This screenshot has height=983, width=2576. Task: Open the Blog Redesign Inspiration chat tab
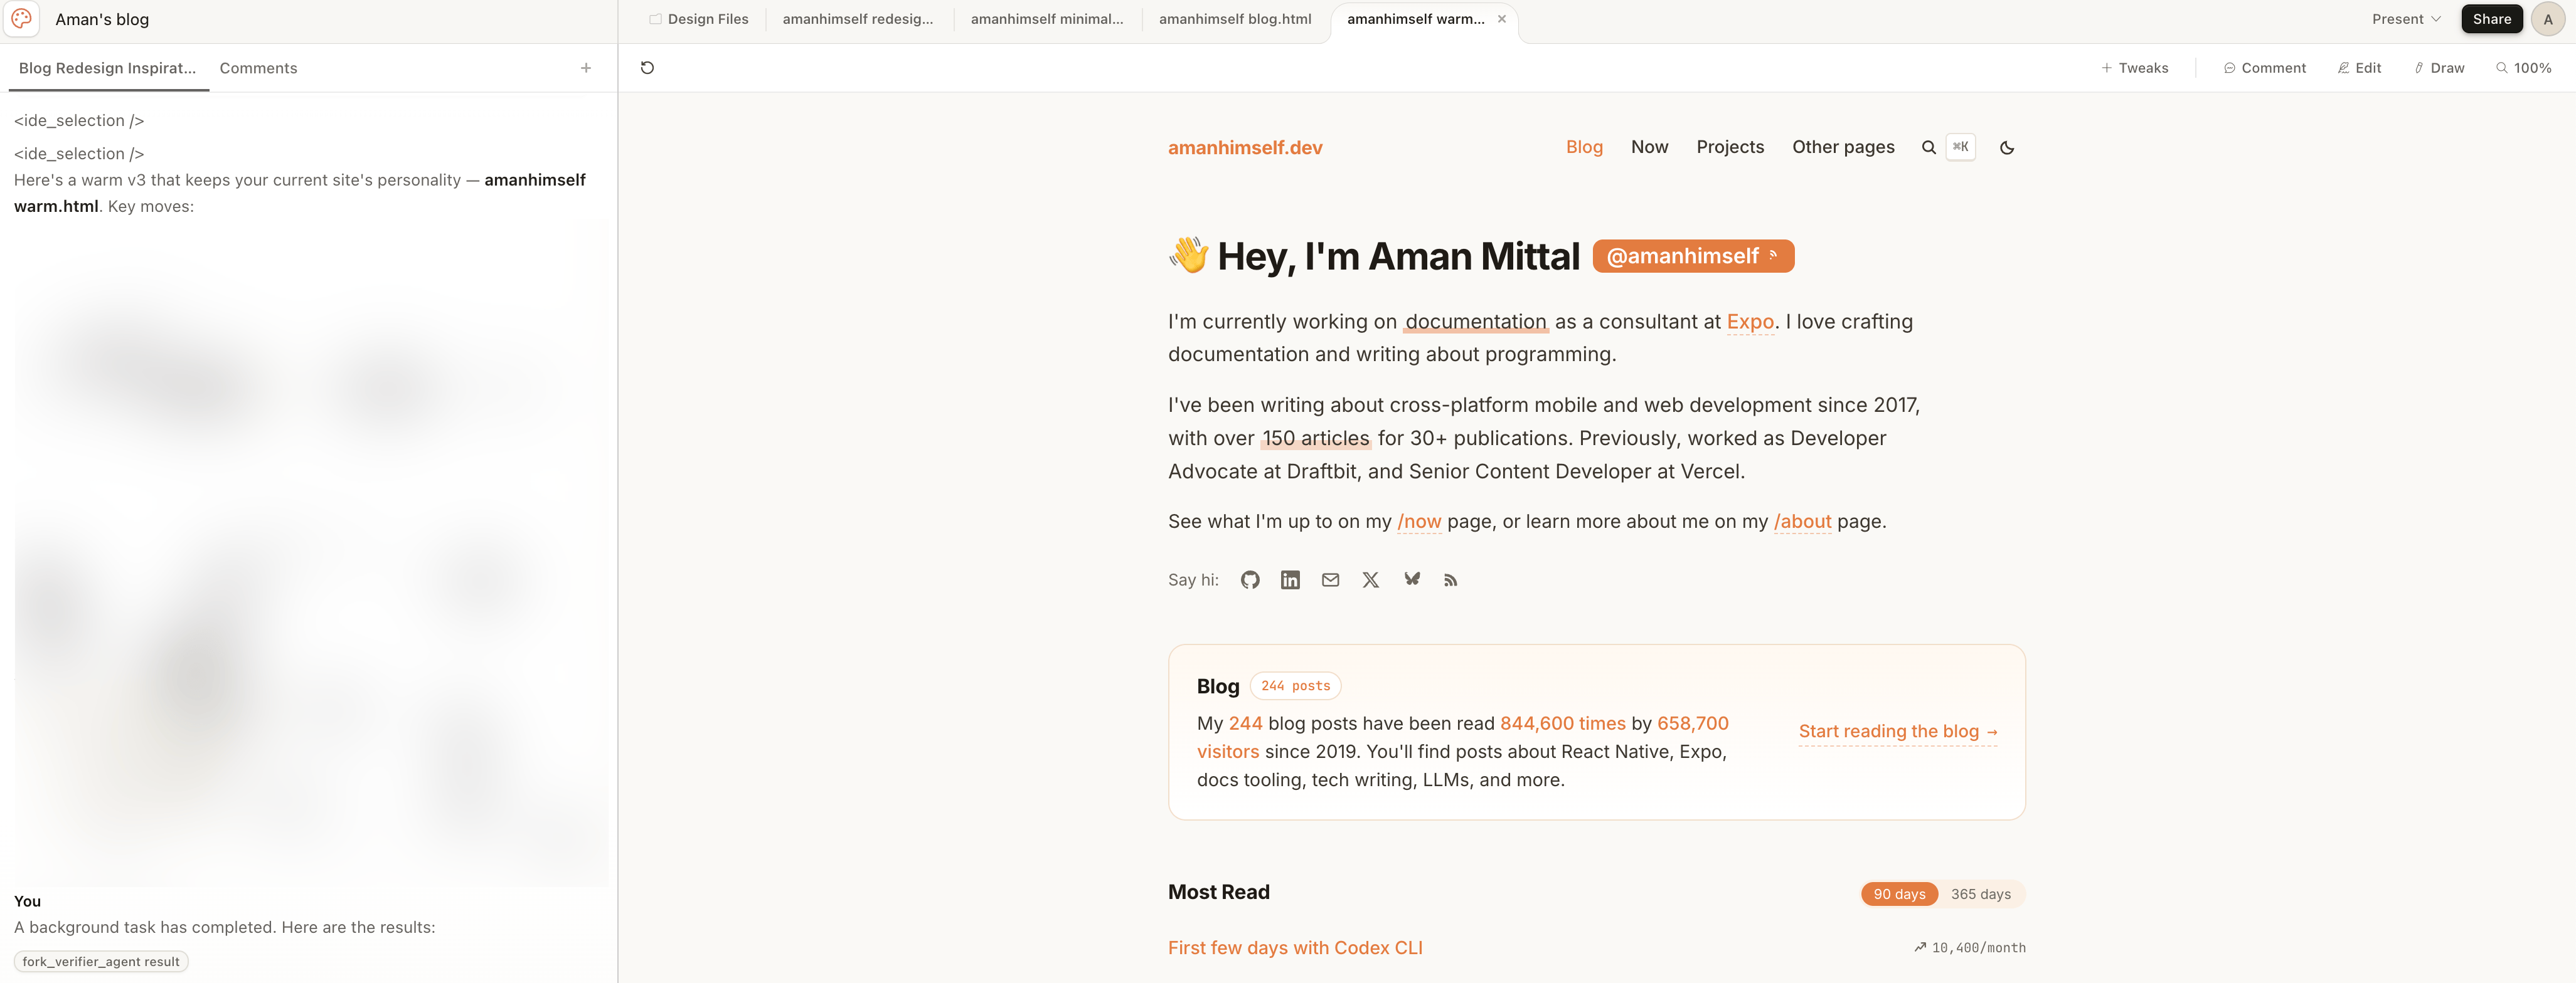pyautogui.click(x=107, y=68)
